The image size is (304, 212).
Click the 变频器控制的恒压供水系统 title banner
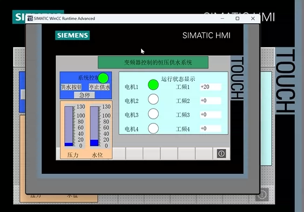point(153,62)
